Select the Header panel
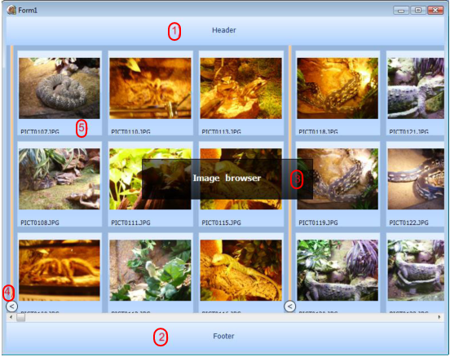This screenshot has width=450, height=357. pyautogui.click(x=225, y=31)
